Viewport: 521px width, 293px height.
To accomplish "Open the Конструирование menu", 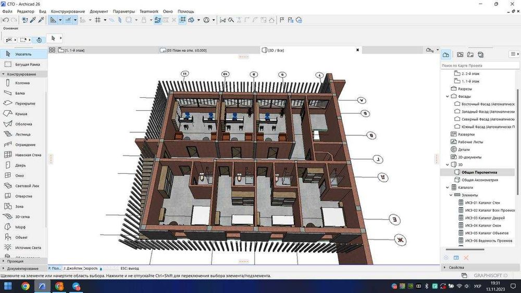I will pyautogui.click(x=68, y=11).
